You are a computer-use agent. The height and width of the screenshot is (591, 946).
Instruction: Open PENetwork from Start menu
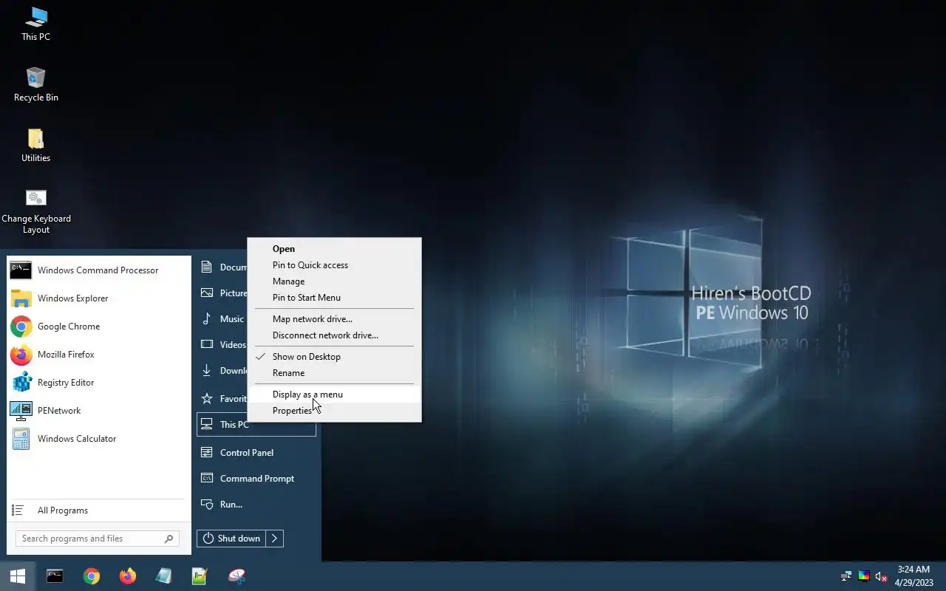pos(98,411)
